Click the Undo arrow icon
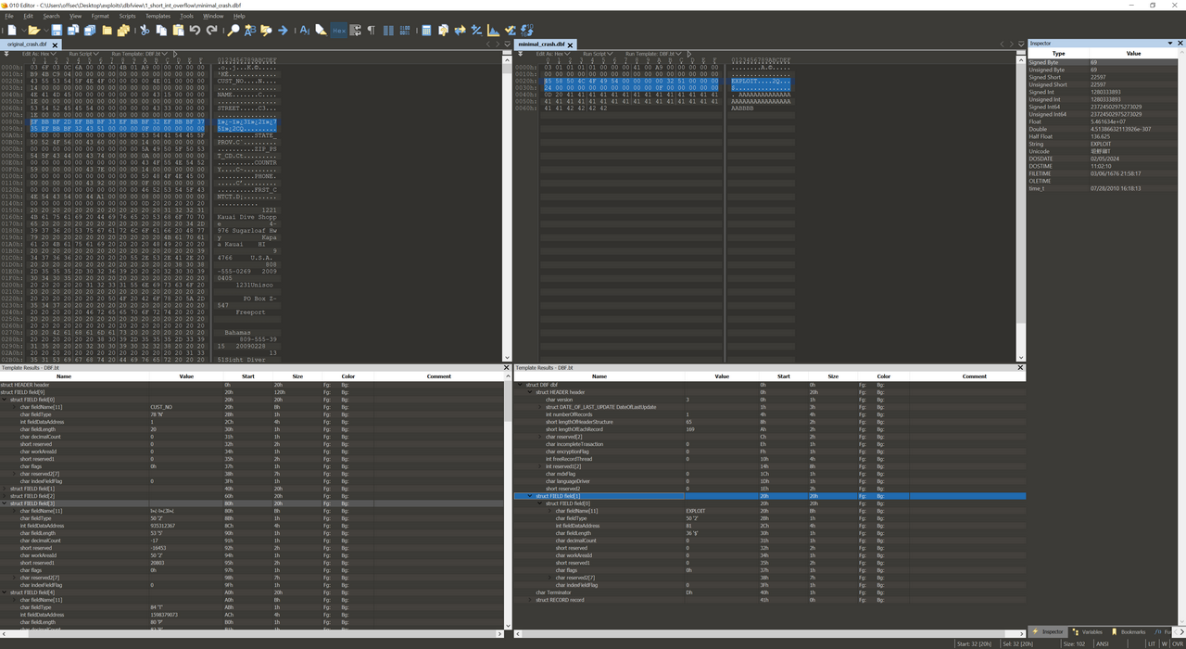This screenshot has height=649, width=1186. pyautogui.click(x=195, y=31)
